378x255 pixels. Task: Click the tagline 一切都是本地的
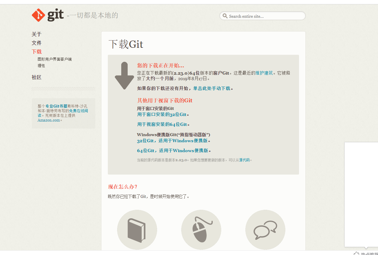[x=94, y=15]
